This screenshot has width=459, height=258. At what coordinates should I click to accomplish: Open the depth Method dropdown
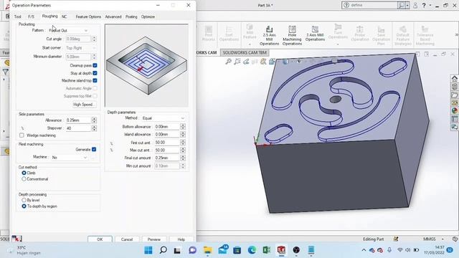(164, 118)
